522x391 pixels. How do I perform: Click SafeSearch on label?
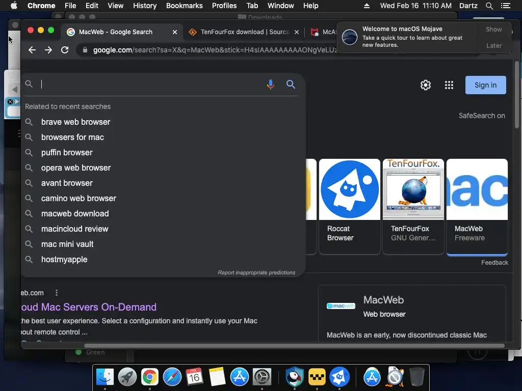(482, 116)
